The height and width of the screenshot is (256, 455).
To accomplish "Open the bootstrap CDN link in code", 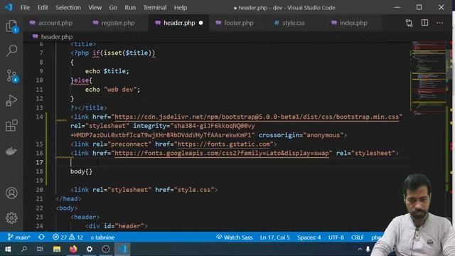I will coord(257,117).
